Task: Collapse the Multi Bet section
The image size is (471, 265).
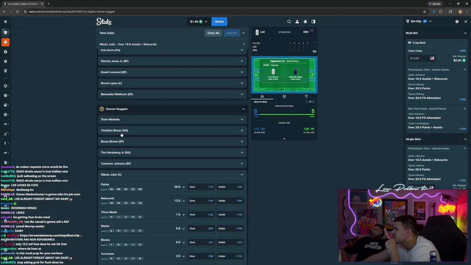Action: [x=465, y=33]
